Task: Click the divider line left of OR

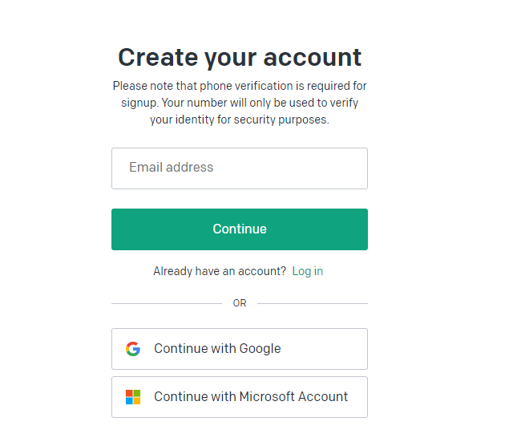Action: coord(167,303)
